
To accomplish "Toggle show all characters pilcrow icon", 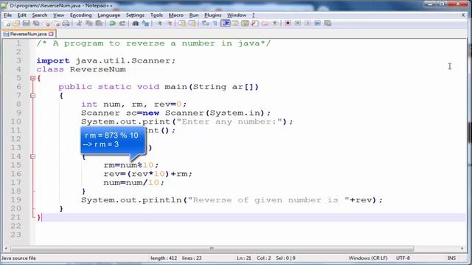I will coord(215,24).
